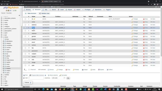Switch to the Search tab

[x=53, y=10]
